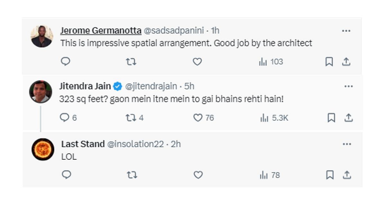Viewport: 386px width, 217px height.
Task: Share Jerome Germanotta's tweet
Action: (x=346, y=62)
